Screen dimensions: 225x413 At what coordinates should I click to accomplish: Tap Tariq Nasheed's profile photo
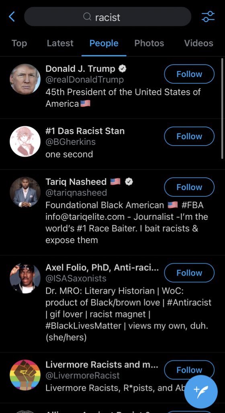point(25,192)
